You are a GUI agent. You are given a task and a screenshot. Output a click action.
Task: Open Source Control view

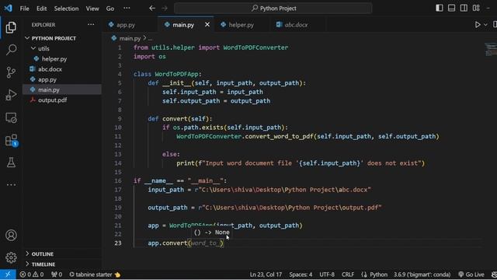[11, 72]
